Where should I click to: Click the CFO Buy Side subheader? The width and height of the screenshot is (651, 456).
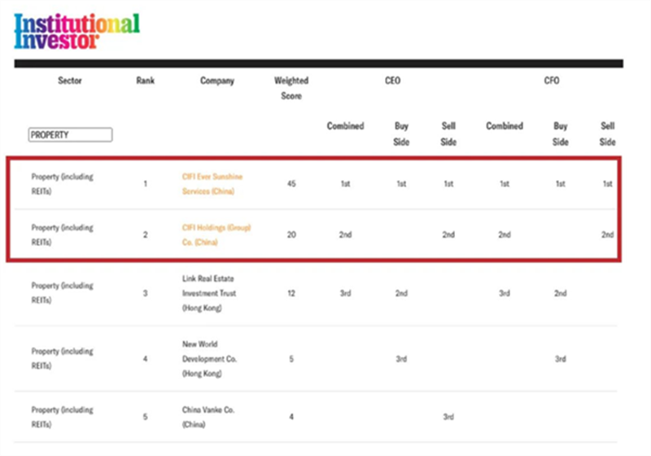coord(561,134)
